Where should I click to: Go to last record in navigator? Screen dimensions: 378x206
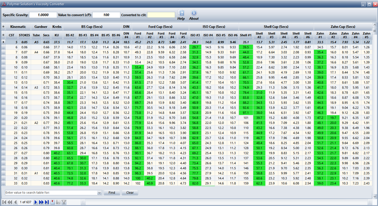tap(47, 202)
